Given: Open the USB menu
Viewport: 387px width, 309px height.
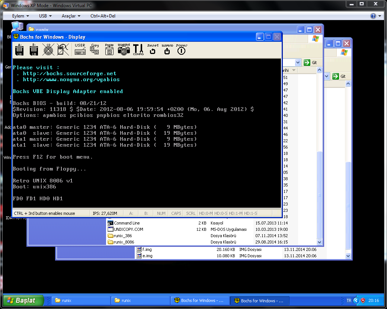Looking at the screenshot, I should (45, 16).
